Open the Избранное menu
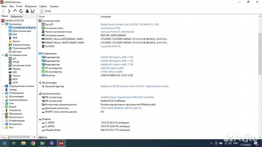The height and width of the screenshot is (147, 262). coord(31,6)
